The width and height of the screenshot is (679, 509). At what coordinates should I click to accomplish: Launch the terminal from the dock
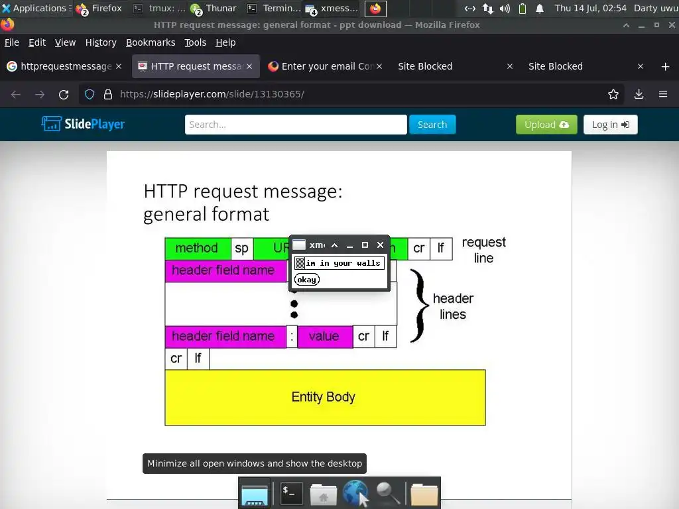pos(290,493)
